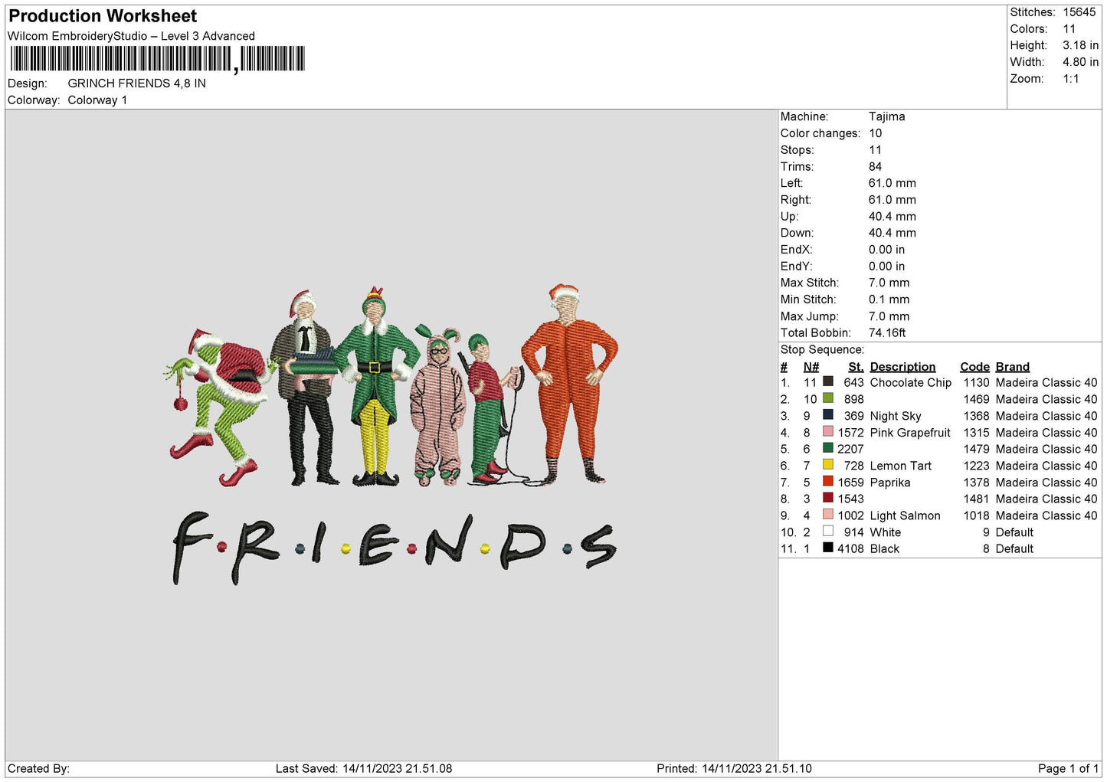Click the Total Bobbin value 74.16ft
This screenshot has width=1107, height=782.
887,332
